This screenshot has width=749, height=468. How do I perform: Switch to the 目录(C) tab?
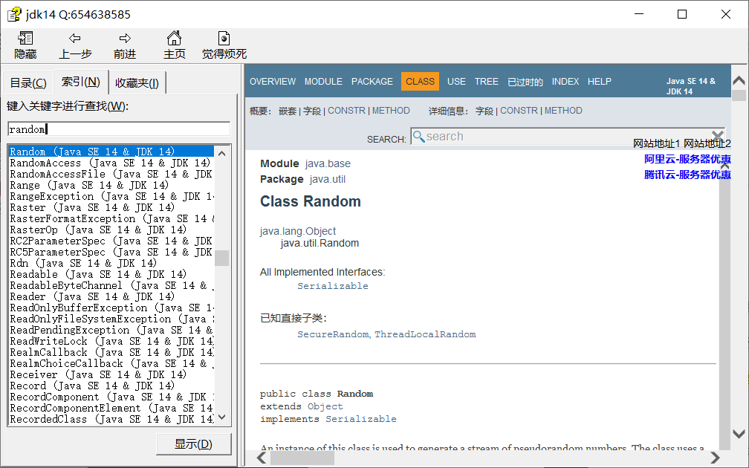pos(28,83)
